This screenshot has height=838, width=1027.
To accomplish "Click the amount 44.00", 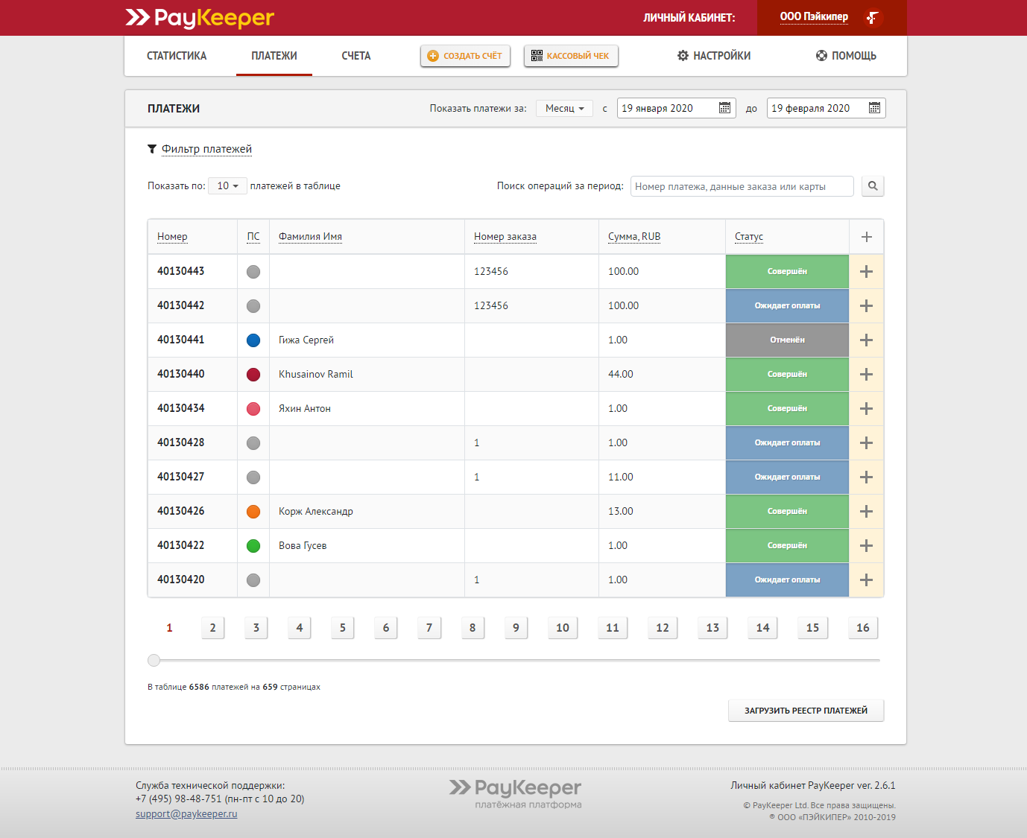I will tap(621, 375).
